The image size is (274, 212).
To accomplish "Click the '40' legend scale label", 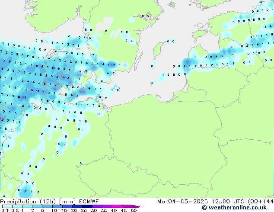I will 114,210.
